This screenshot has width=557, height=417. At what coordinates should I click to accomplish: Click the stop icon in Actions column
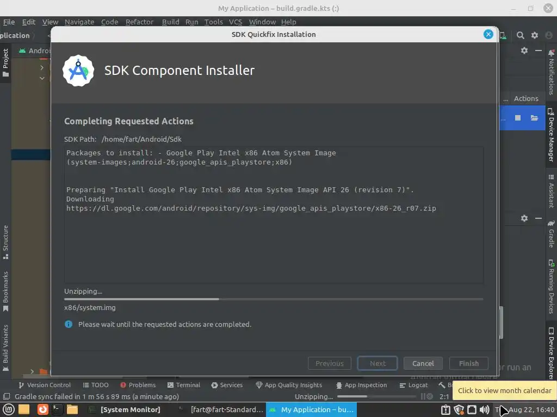(518, 118)
